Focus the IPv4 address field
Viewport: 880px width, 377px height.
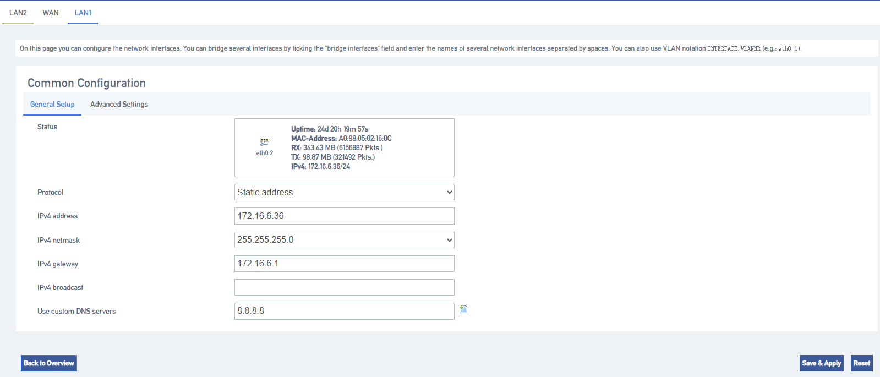tap(345, 216)
